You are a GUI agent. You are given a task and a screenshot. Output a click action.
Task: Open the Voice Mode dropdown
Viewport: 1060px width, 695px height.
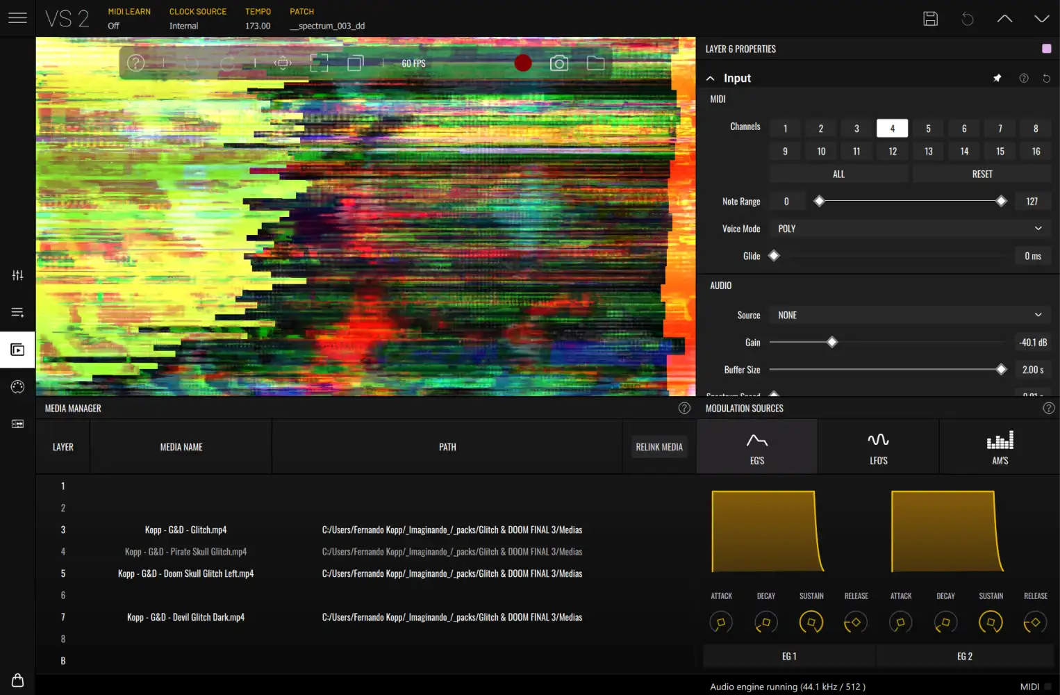910,228
